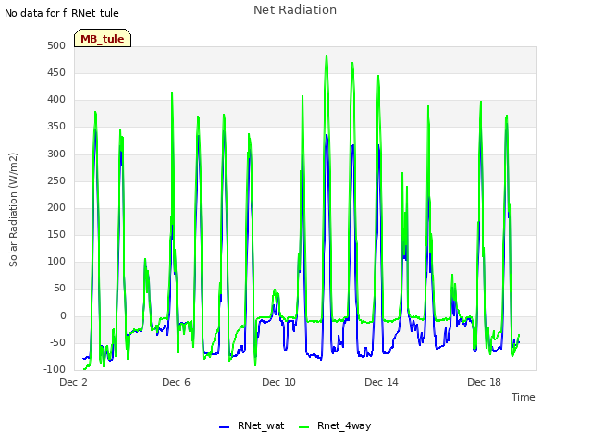Click the 350 y-axis tick label
Image resolution: width=592 pixels, height=444 pixels.
tap(56, 127)
